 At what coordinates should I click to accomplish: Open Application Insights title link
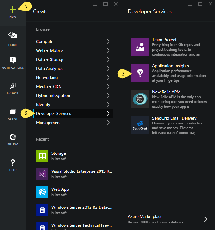coord(170,66)
